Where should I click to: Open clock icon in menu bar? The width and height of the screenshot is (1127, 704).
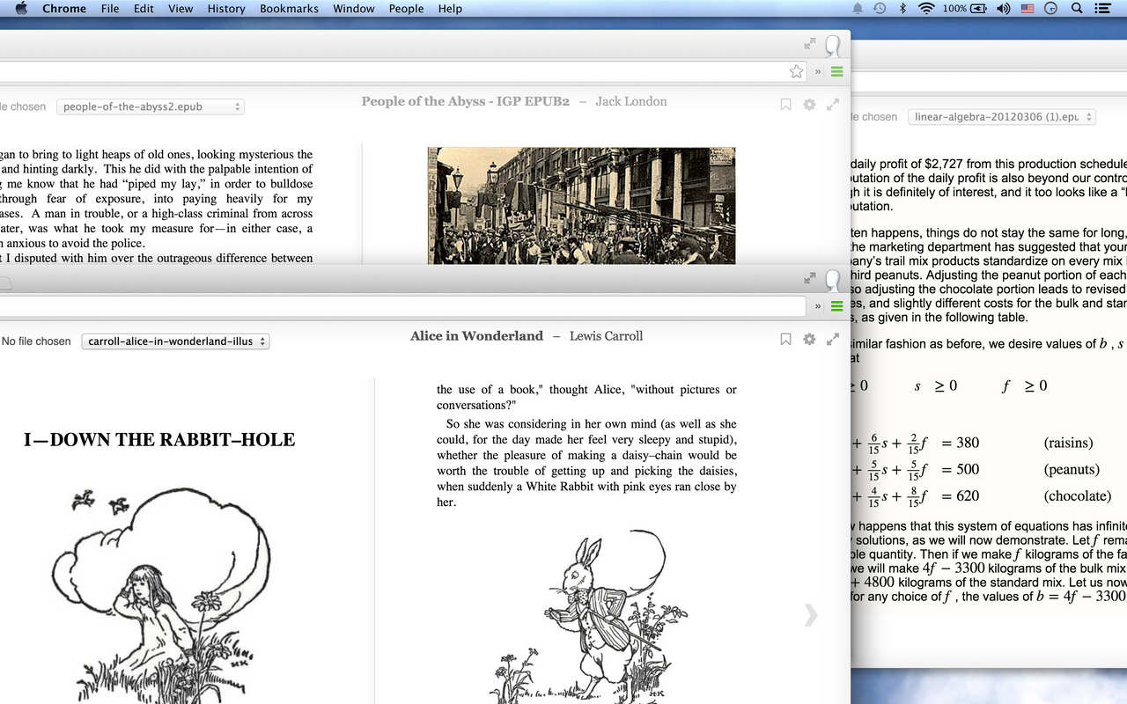[1051, 8]
